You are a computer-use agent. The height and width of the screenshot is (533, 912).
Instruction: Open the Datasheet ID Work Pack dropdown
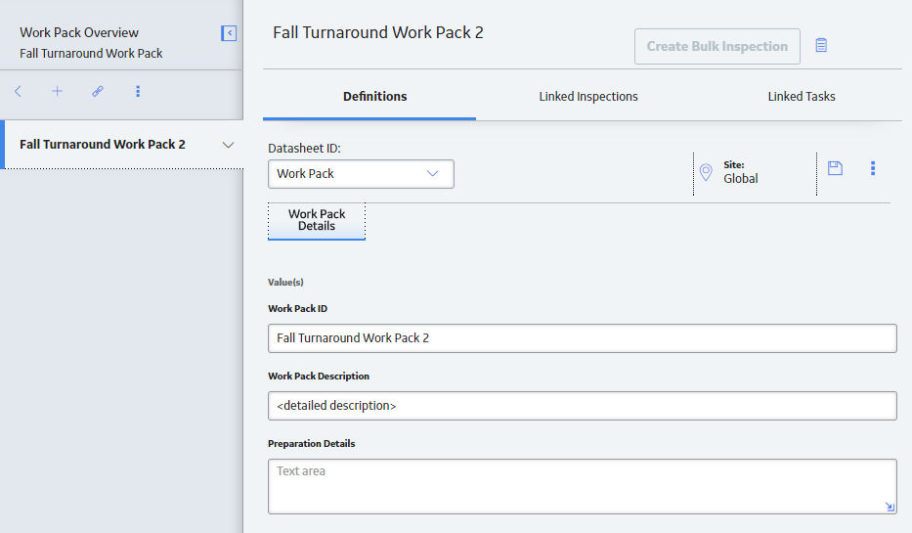click(x=361, y=174)
